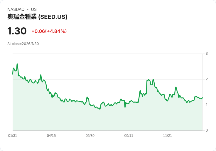
Task: Click the y-axis label 1
Action: [x=207, y=105]
